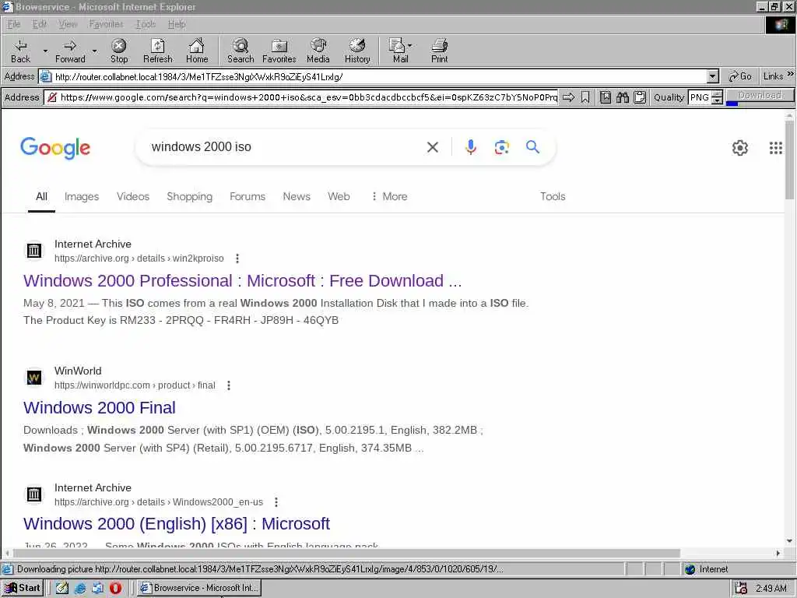The width and height of the screenshot is (797, 598).
Task: Launch Opera from the quick launch
Action: 115,588
